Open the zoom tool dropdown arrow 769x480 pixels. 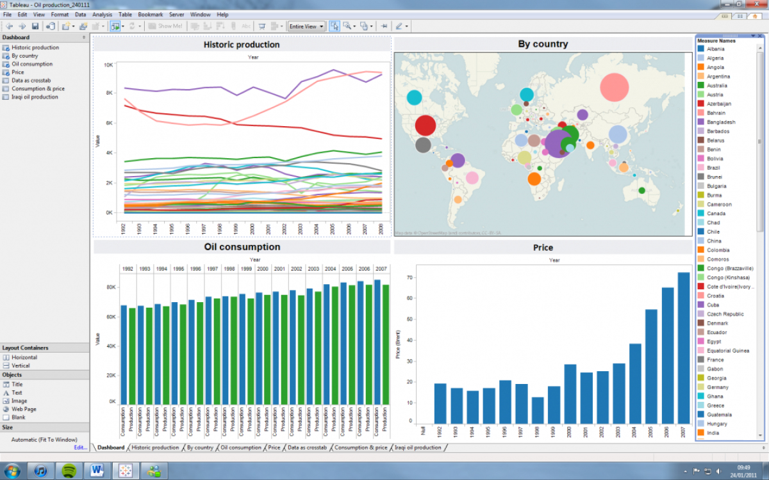[x=354, y=26]
